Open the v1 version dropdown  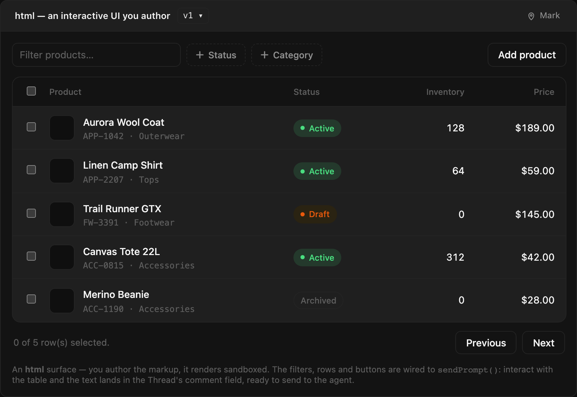pyautogui.click(x=193, y=16)
